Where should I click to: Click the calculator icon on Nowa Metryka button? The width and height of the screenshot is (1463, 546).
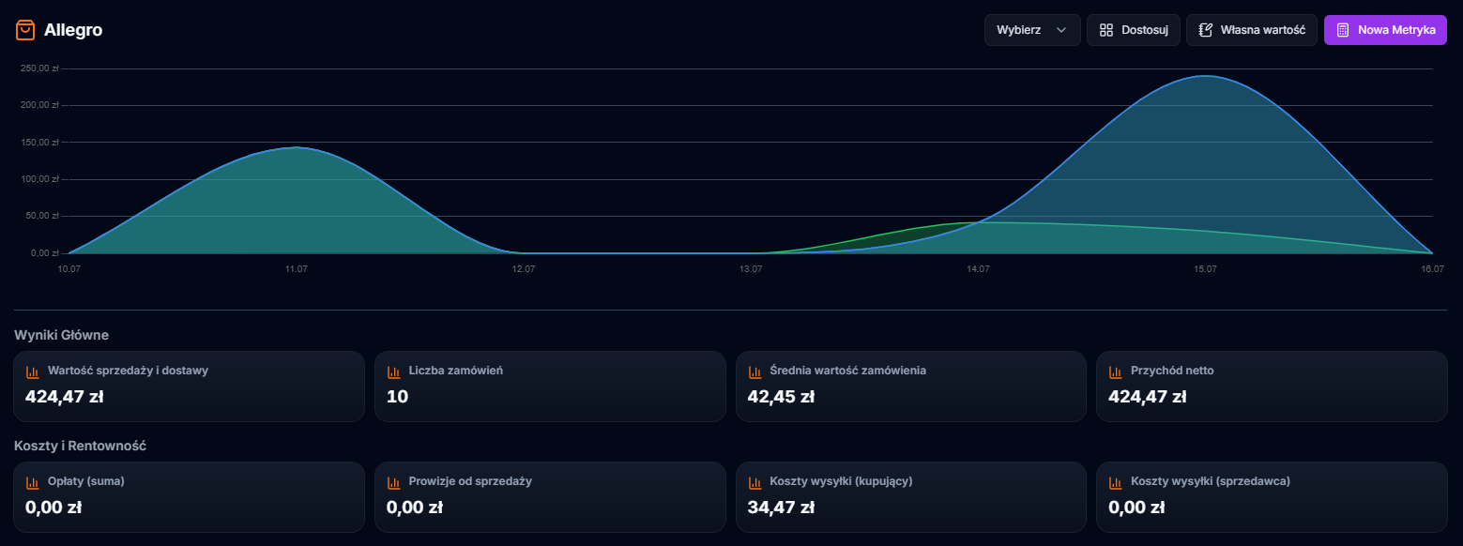coord(1344,29)
